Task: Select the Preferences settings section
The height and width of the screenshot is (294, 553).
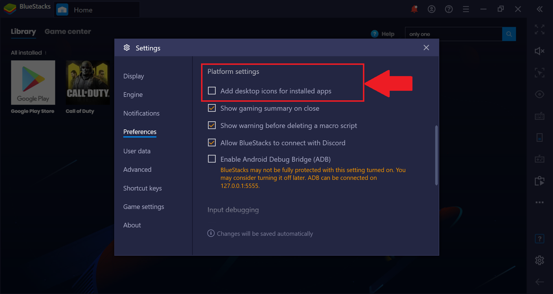Action: coord(140,132)
